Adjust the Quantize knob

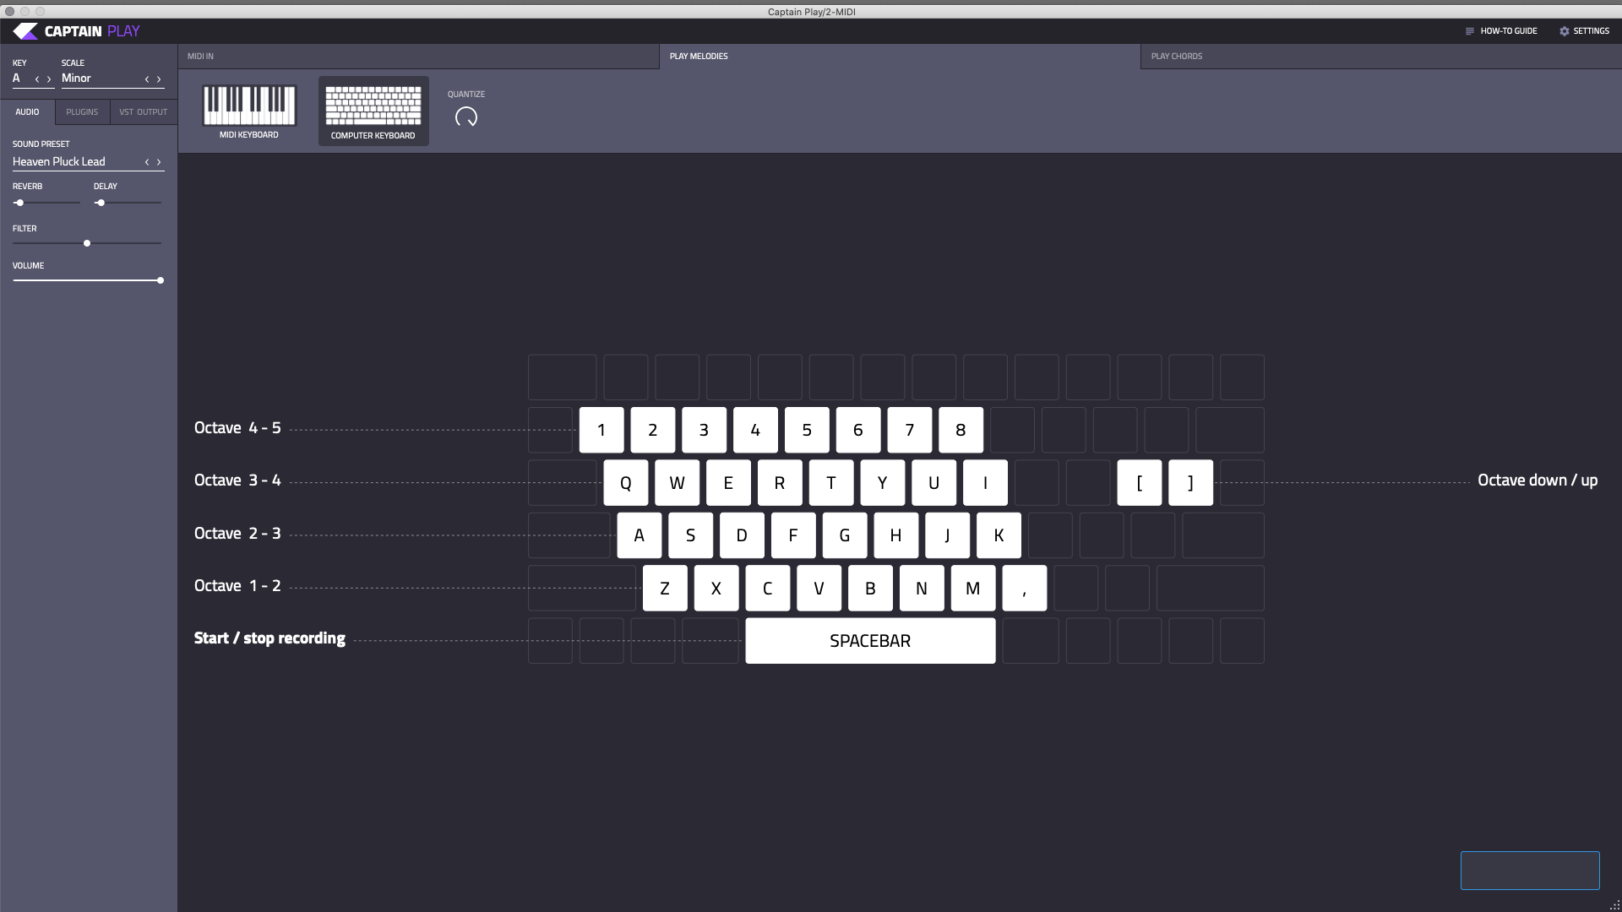466,117
